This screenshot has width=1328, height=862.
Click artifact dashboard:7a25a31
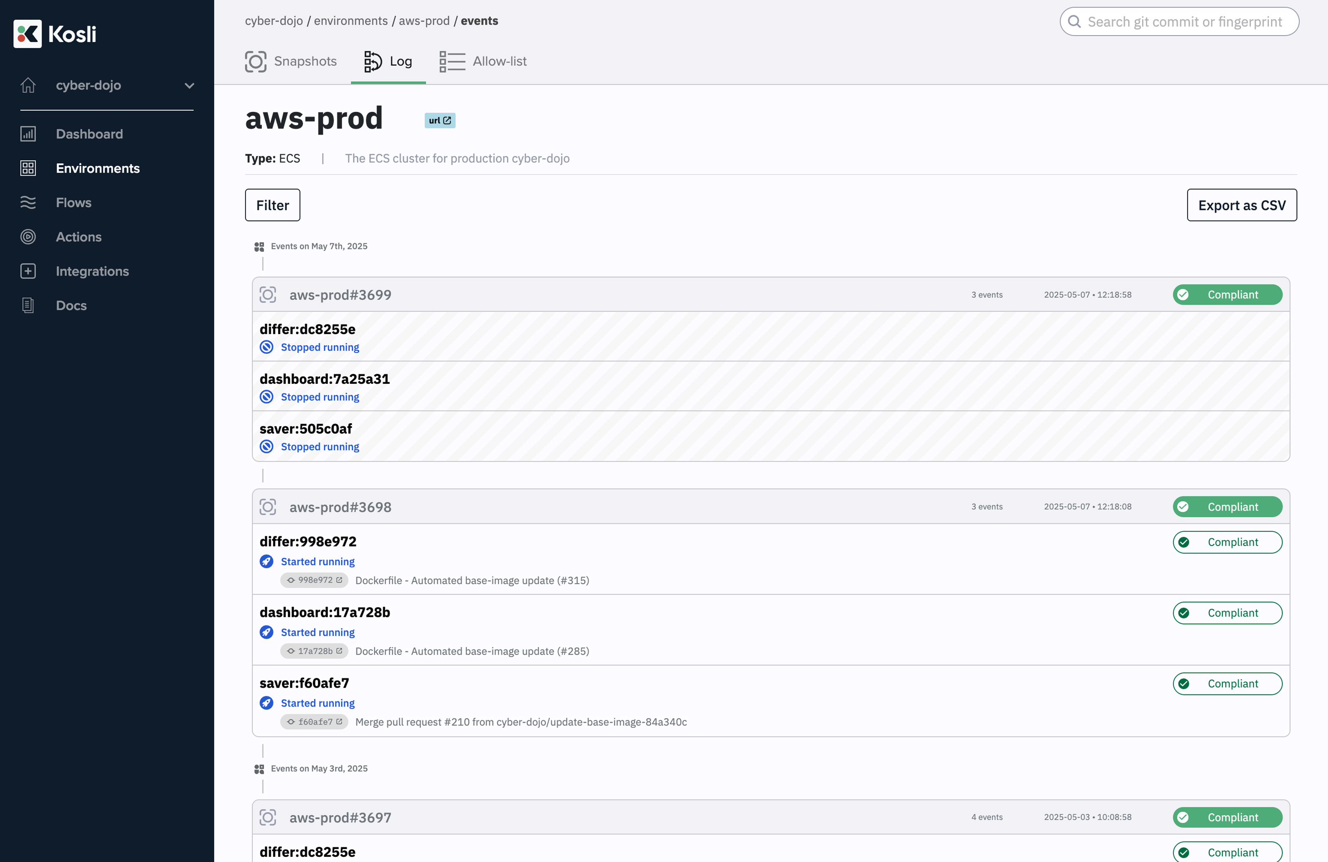(x=325, y=379)
